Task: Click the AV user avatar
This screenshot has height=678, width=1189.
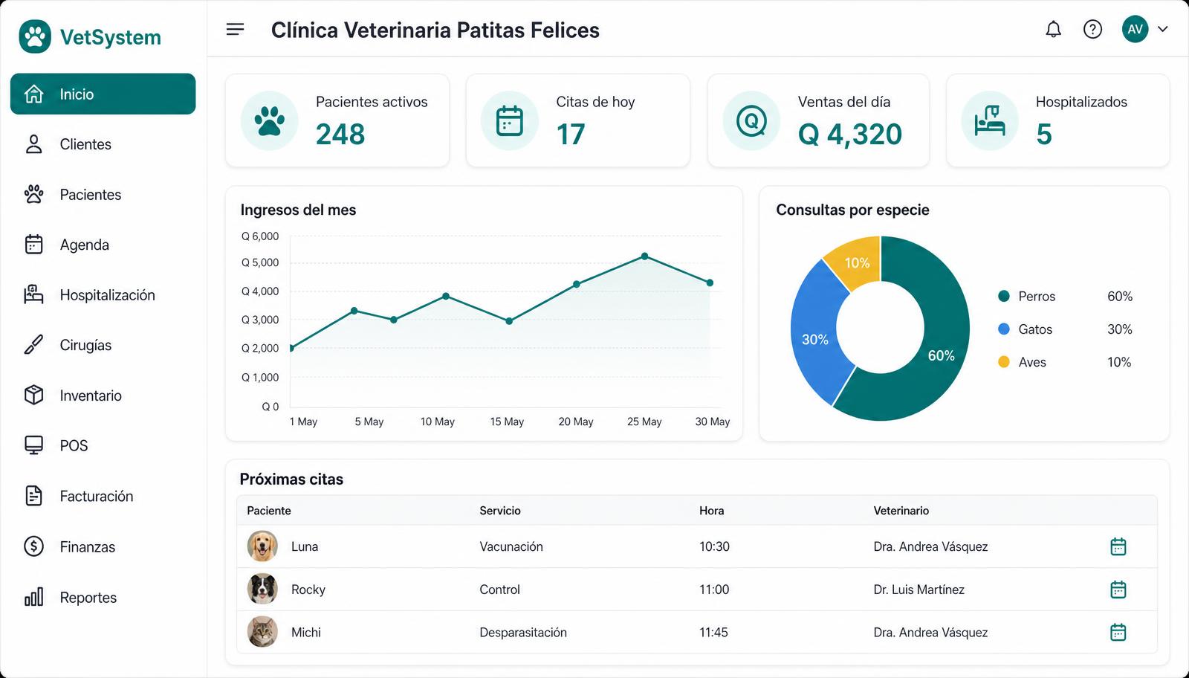Action: (1135, 30)
